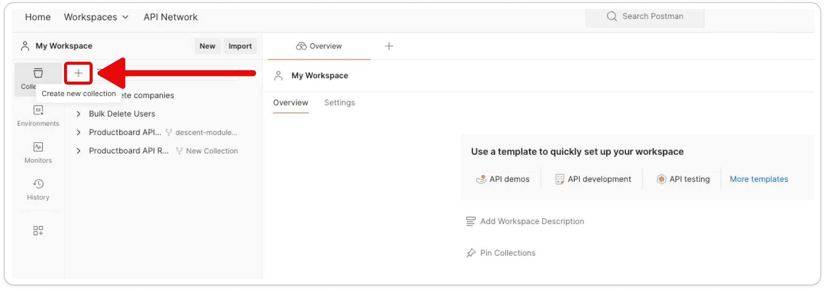This screenshot has height=291, width=825.
Task: Click the API testing template icon
Action: click(662, 179)
